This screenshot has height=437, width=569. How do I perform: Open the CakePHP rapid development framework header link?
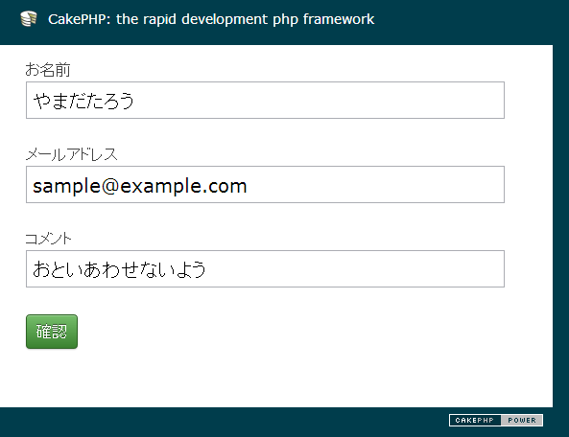tap(211, 19)
